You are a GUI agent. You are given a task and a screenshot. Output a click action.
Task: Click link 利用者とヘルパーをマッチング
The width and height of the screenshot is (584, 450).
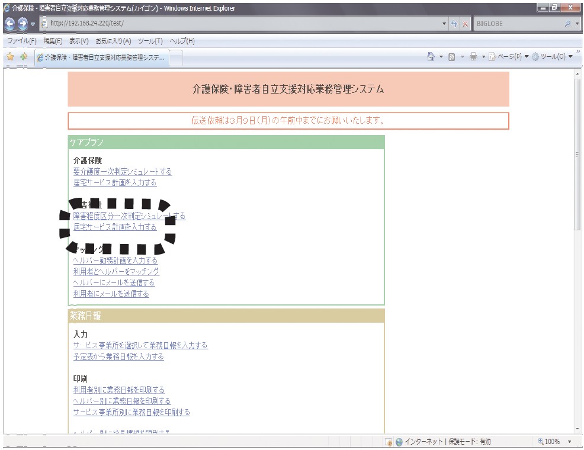click(116, 272)
